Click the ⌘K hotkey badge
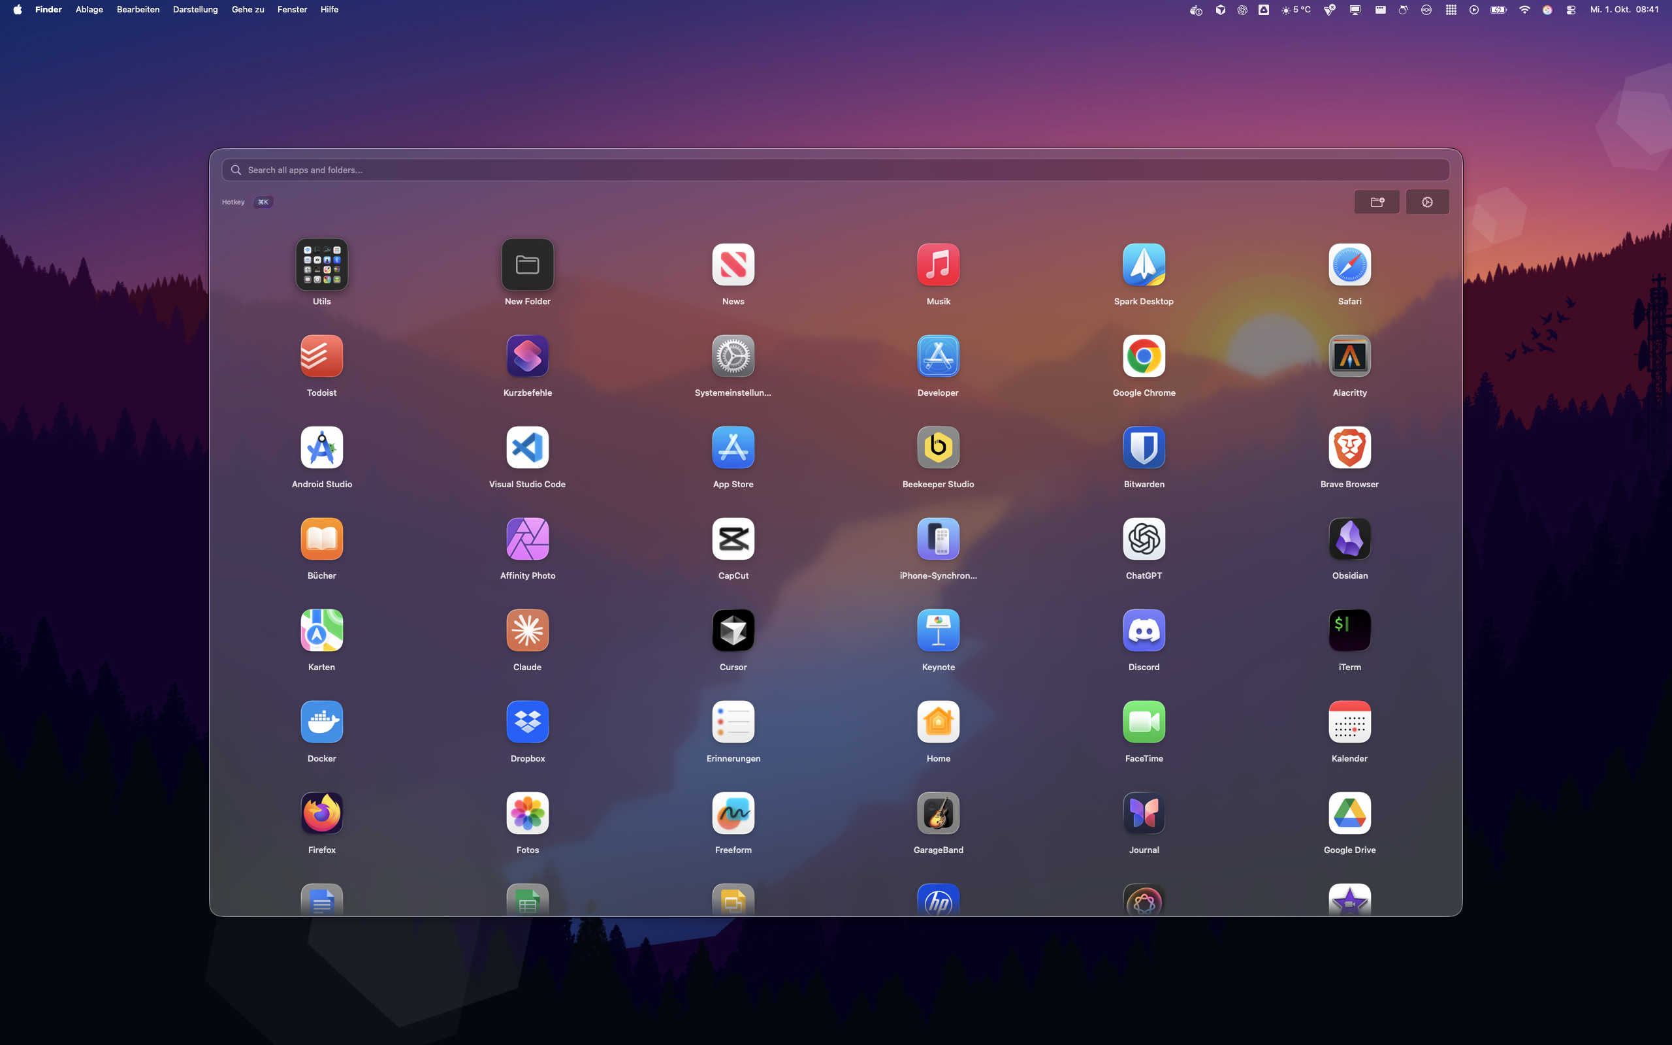 click(263, 202)
